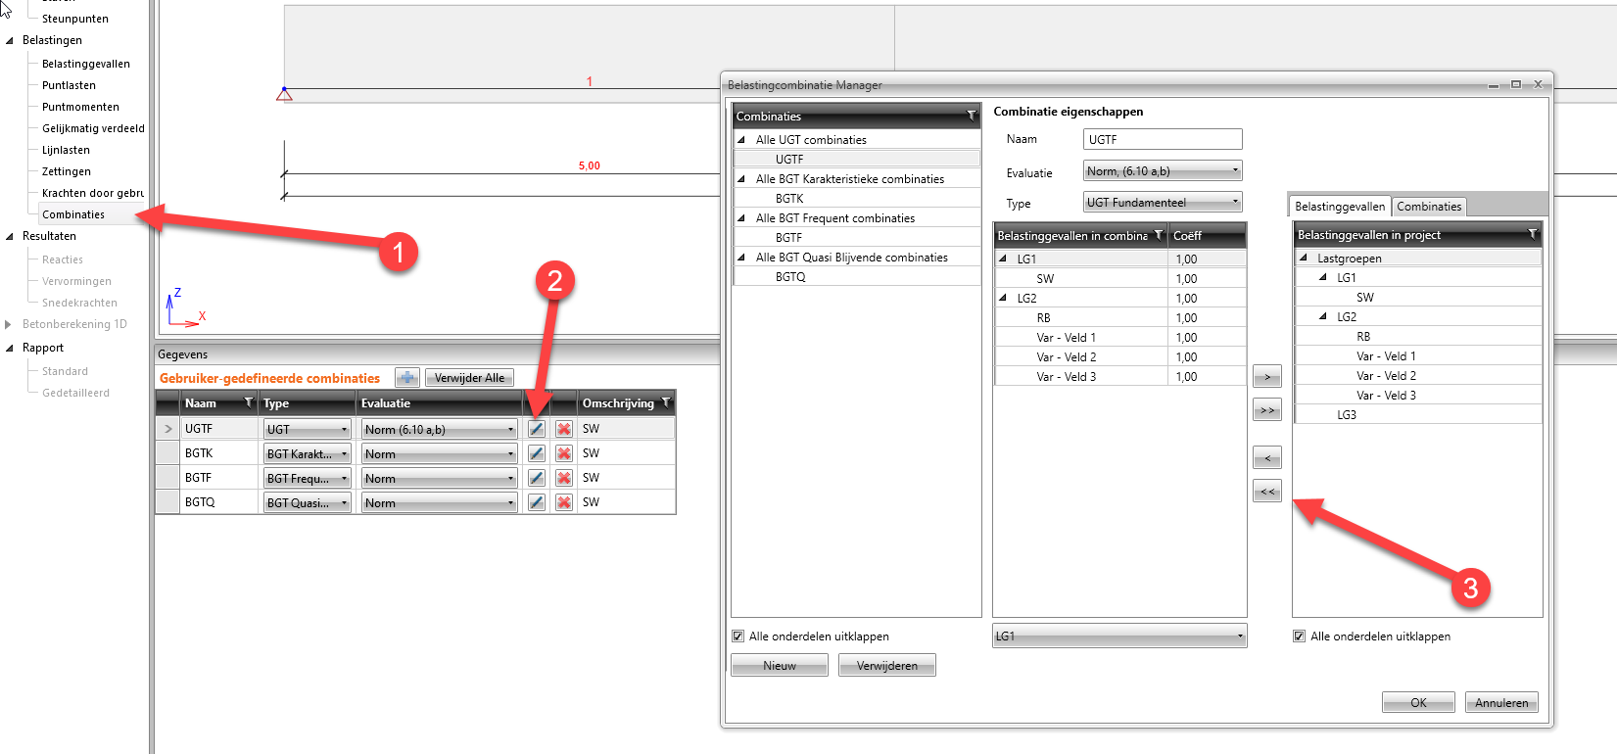Toggle left Alle onderdelen uitklappen checkbox

pos(738,636)
